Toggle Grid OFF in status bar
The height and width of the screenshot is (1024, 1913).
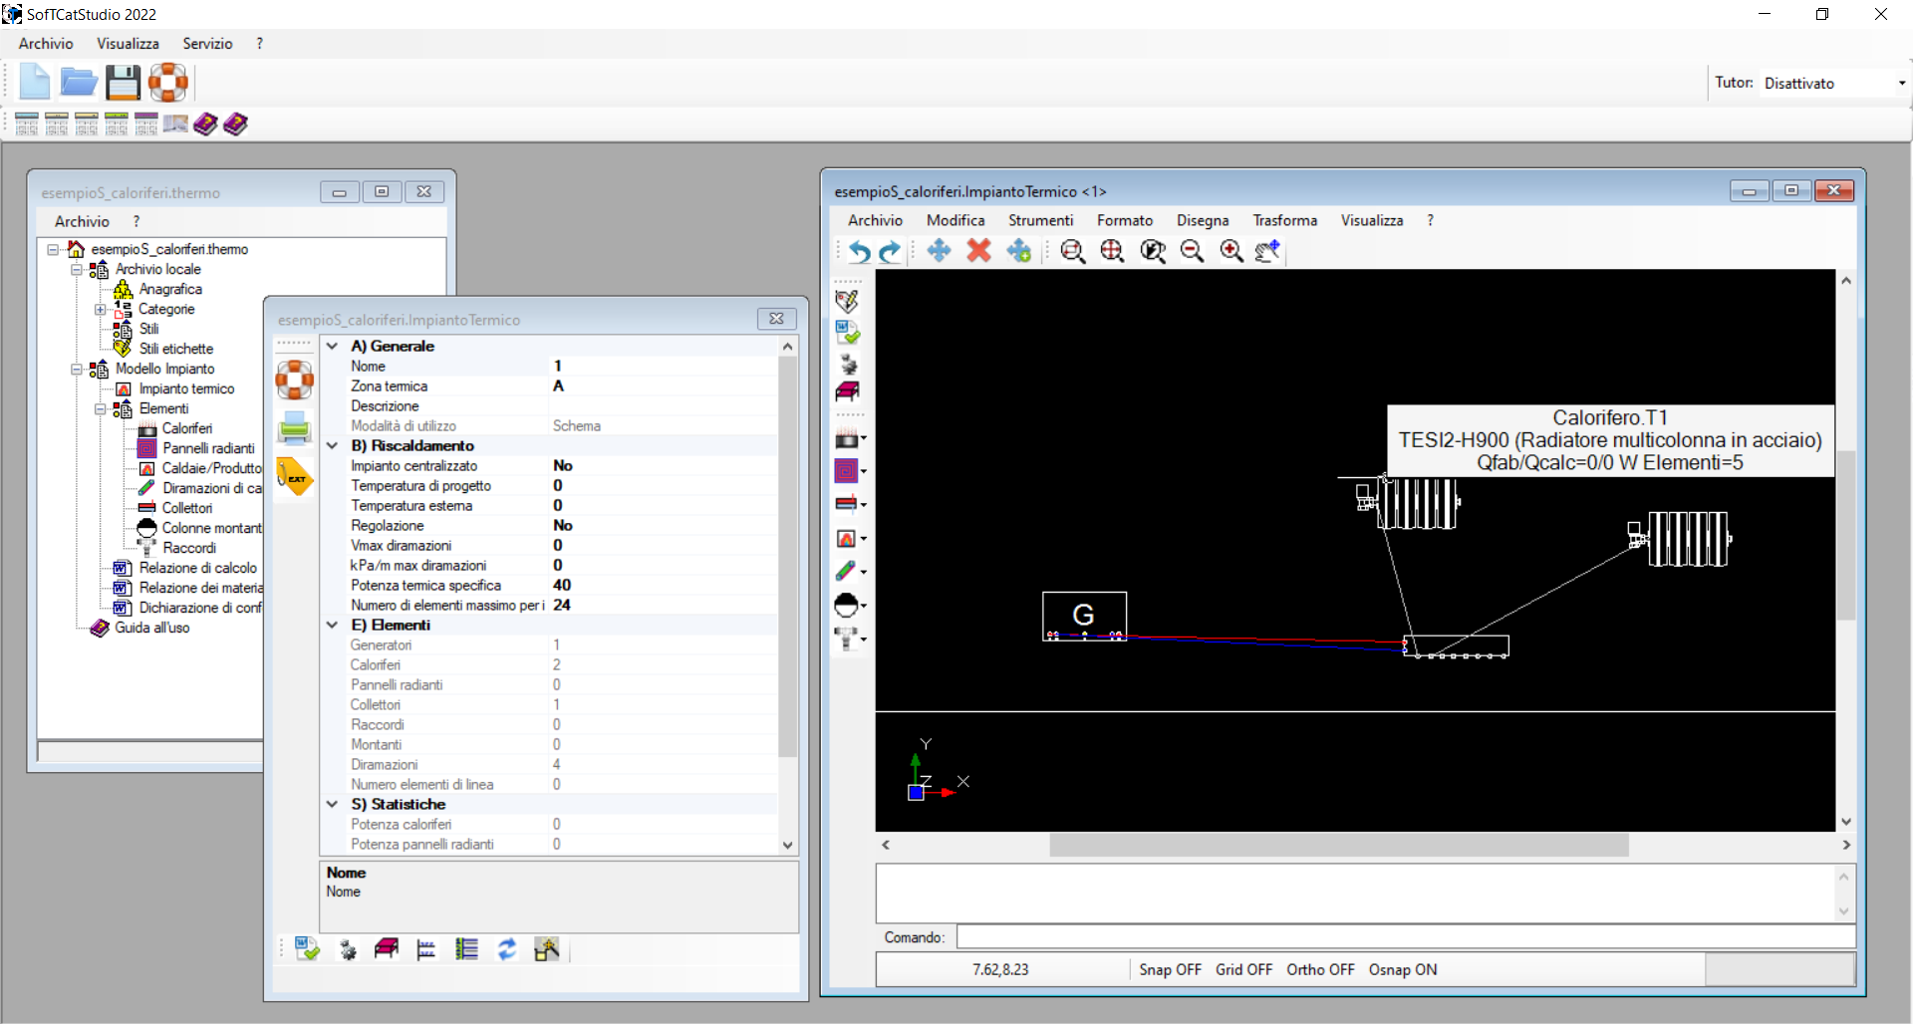click(x=1243, y=969)
